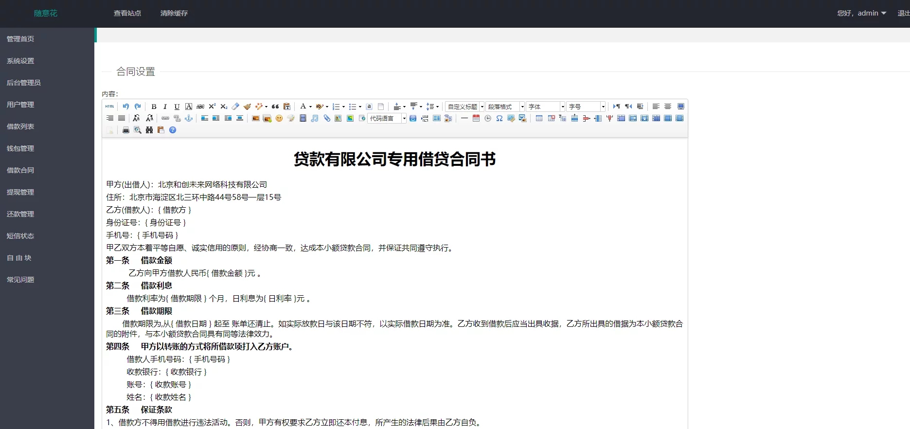Insert an emoticon with smiley icon

click(279, 118)
